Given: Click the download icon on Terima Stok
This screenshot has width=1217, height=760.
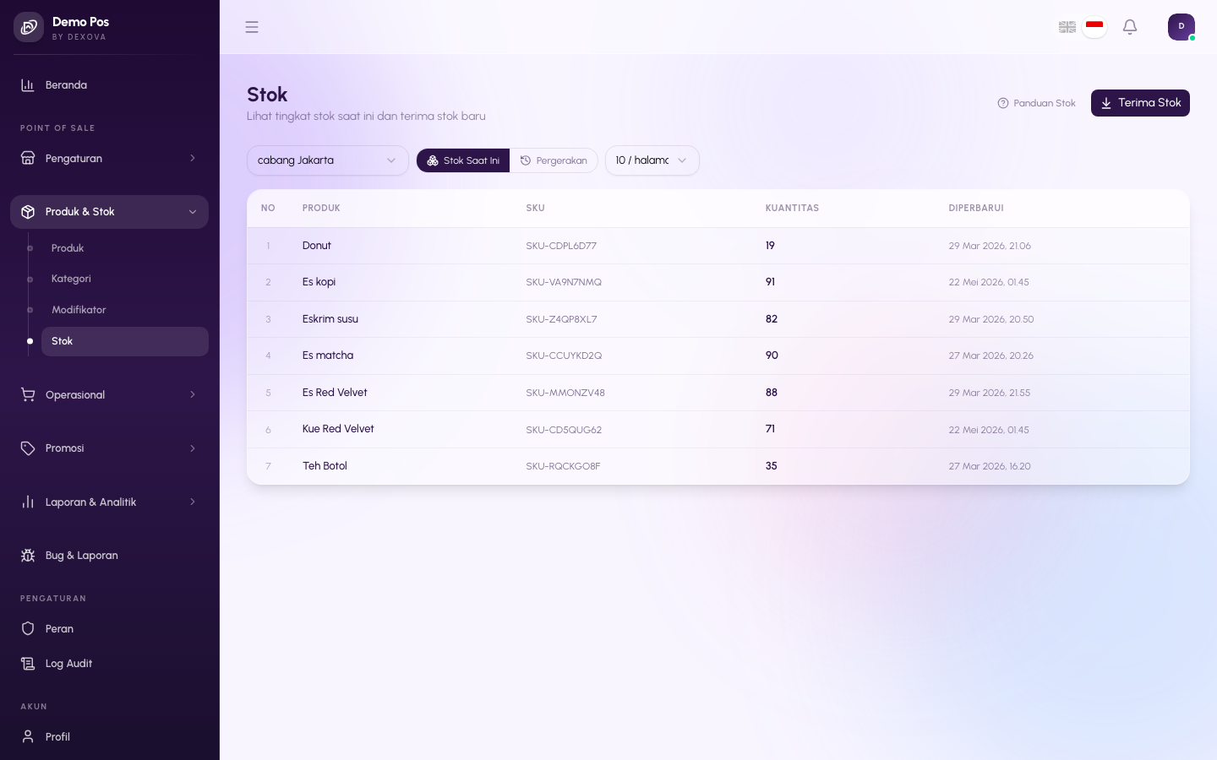Looking at the screenshot, I should 1106,103.
